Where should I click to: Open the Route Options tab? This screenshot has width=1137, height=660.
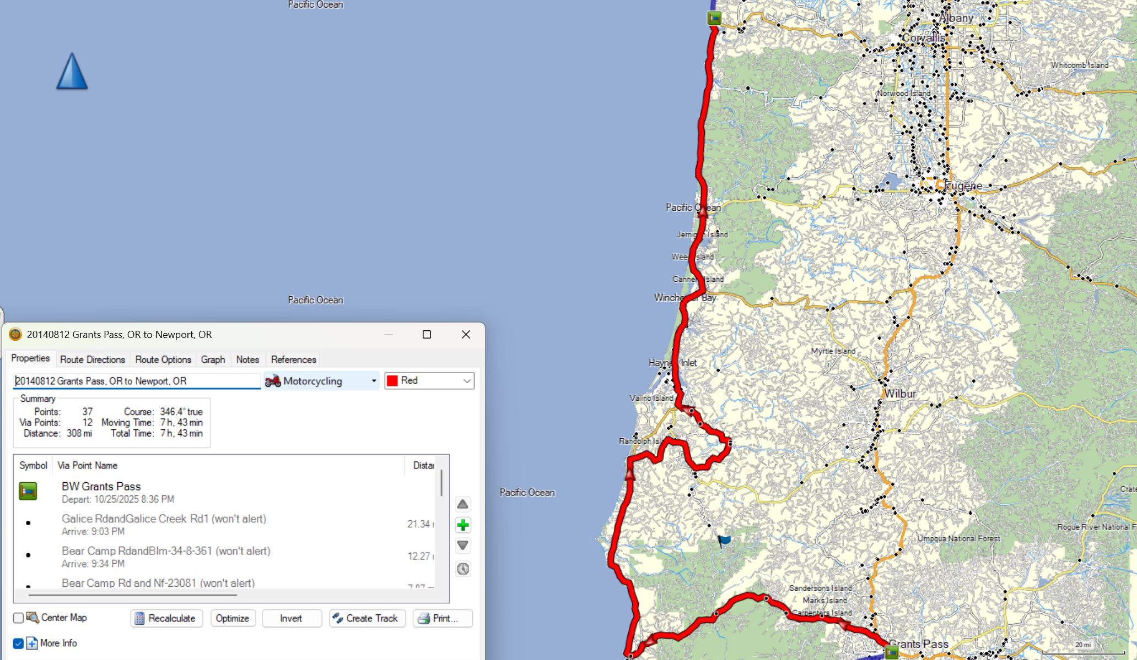click(x=163, y=359)
